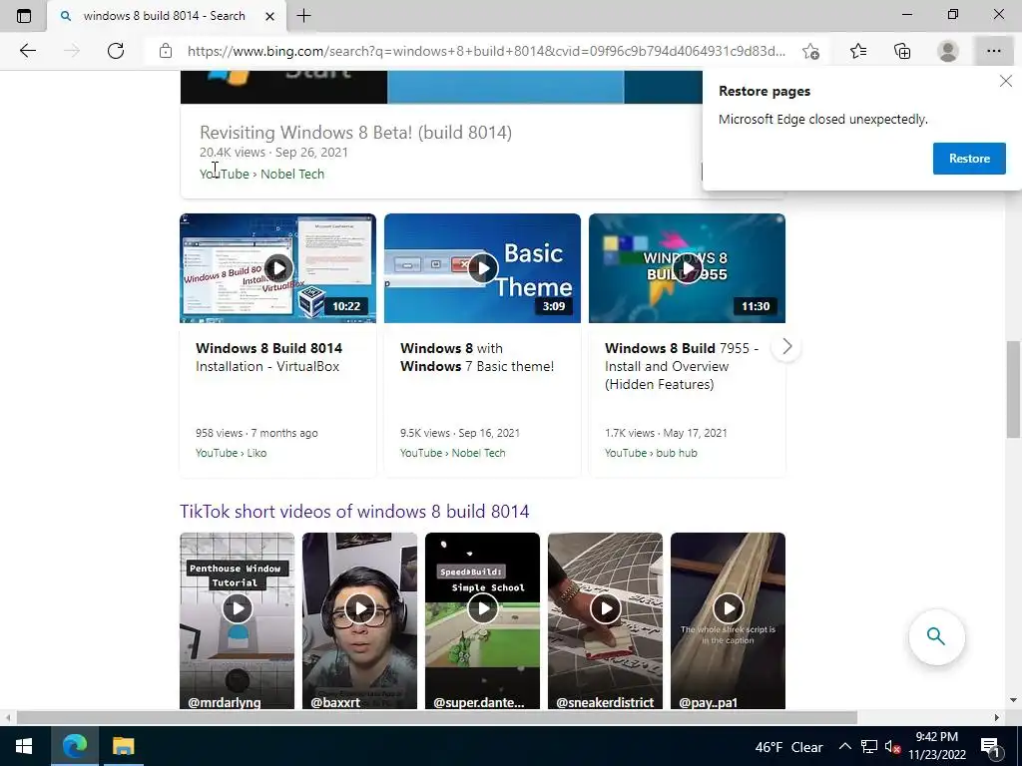Play the @pay..pa1 TikTok video
The height and width of the screenshot is (766, 1022).
tap(728, 608)
